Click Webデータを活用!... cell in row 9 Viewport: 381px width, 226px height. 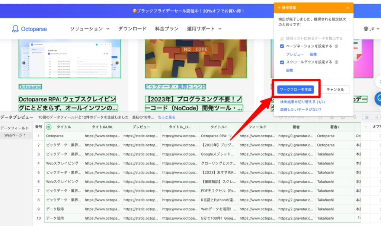tap(219, 209)
